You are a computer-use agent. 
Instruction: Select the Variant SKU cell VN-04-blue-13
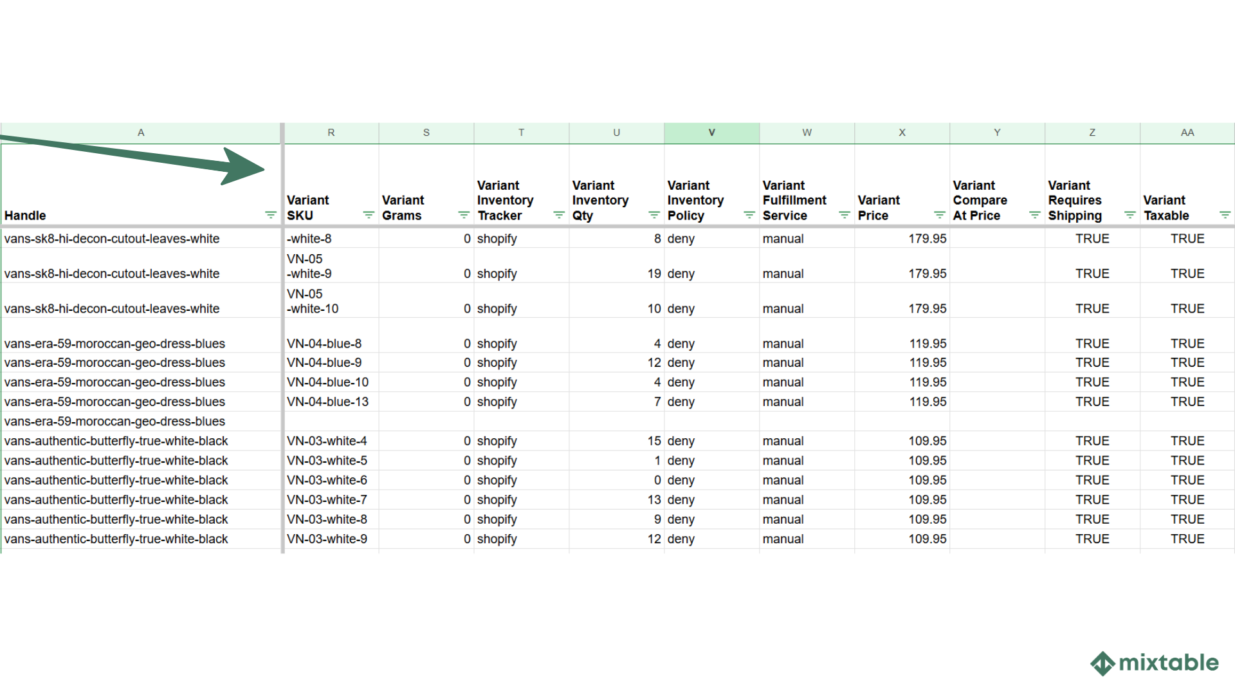[x=328, y=402]
